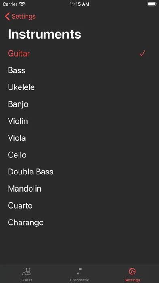Open the Guitar tuner tab icon
This screenshot has height=283, width=159.
[26, 271]
